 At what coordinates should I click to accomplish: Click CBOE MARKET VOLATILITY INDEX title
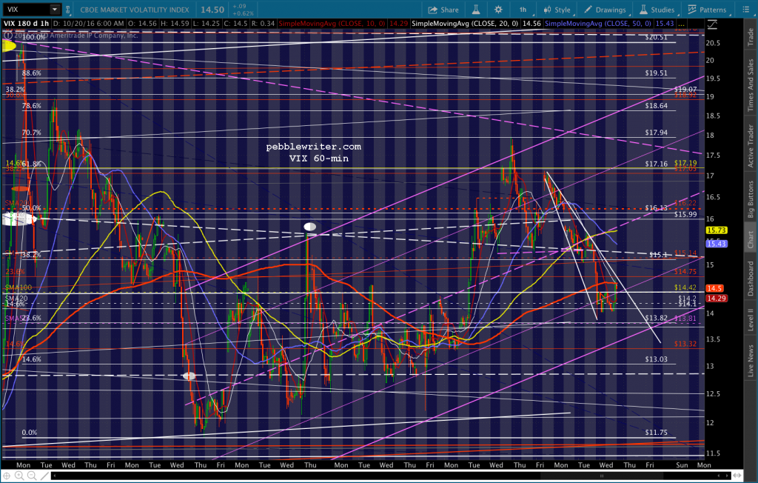[x=135, y=10]
